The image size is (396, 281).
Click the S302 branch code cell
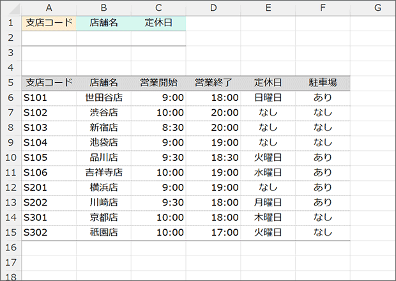tap(49, 232)
